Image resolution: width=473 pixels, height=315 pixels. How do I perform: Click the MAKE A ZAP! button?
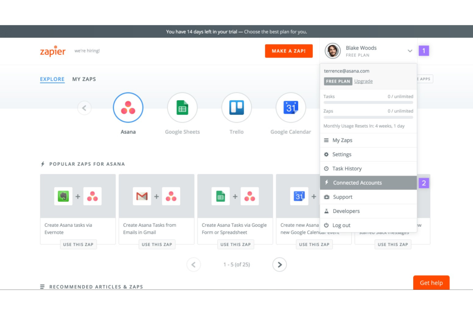pyautogui.click(x=289, y=51)
